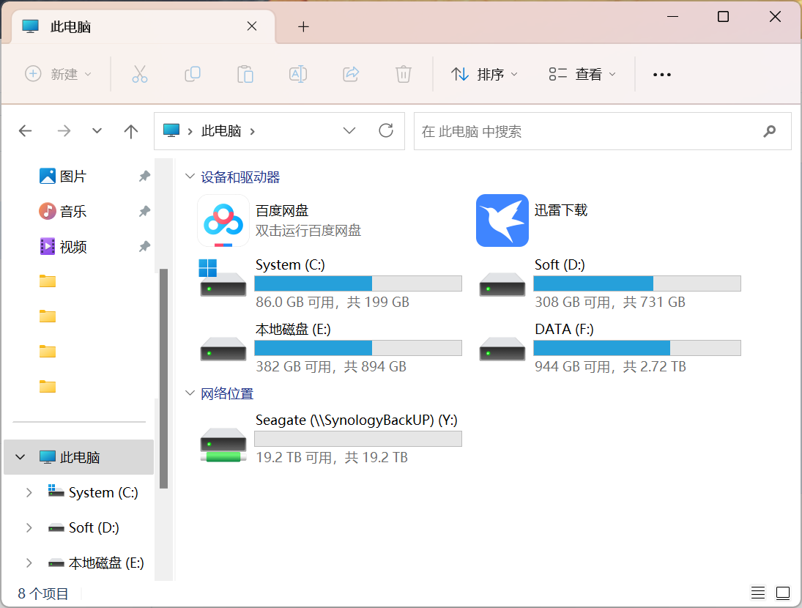Screen dimensions: 802x608
Task: Add a new tab with plus
Action: click(303, 26)
